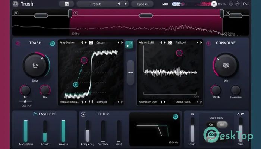Viewport: 261px width, 149px height.
Task: Click the dice icon in Convolve pad
Action: [170, 43]
